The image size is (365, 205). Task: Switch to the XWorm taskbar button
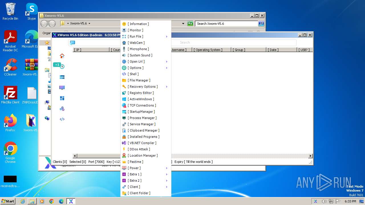(71, 201)
